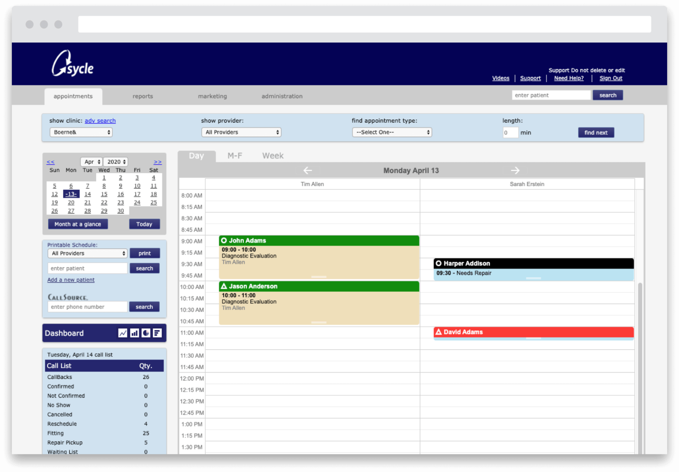
Task: Click the status circle on John Adams appointment
Action: point(224,240)
